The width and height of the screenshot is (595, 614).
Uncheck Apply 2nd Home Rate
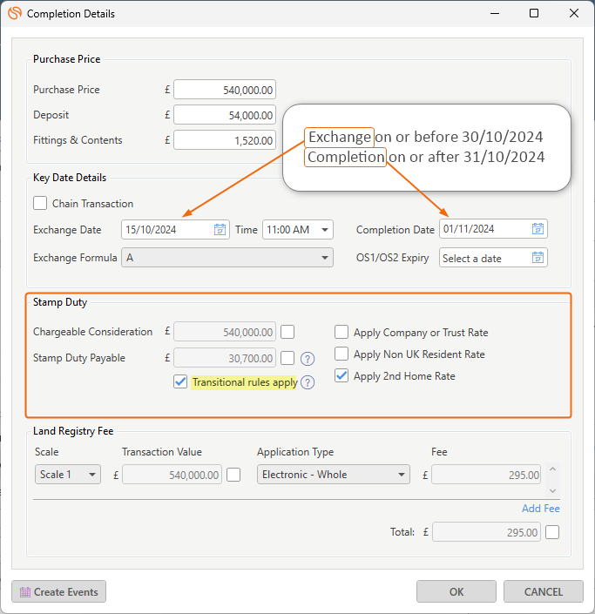coord(341,375)
